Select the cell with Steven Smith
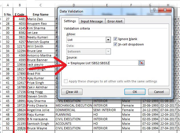This screenshot has width=180, height=133. coord(41,96)
